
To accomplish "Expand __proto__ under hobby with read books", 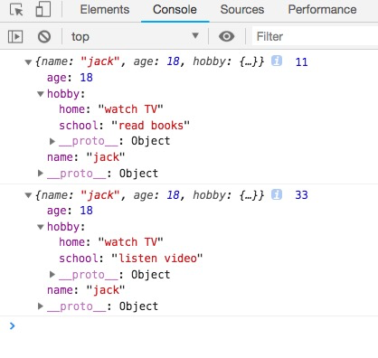I will (x=52, y=141).
